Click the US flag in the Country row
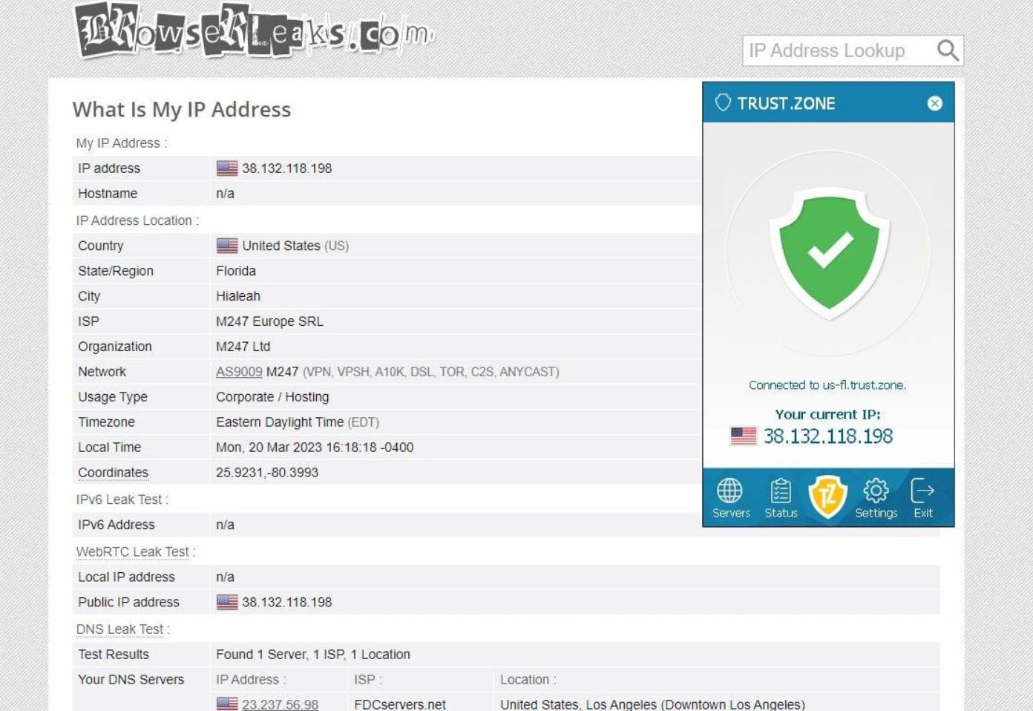Viewport: 1033px width, 711px height. (227, 246)
